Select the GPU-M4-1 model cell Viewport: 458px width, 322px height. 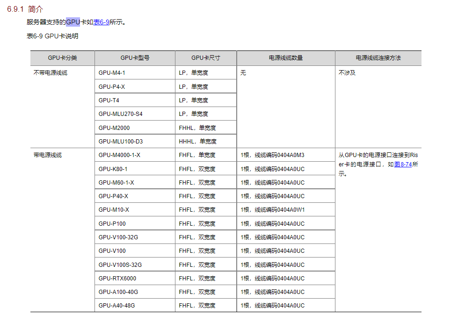[x=135, y=72]
